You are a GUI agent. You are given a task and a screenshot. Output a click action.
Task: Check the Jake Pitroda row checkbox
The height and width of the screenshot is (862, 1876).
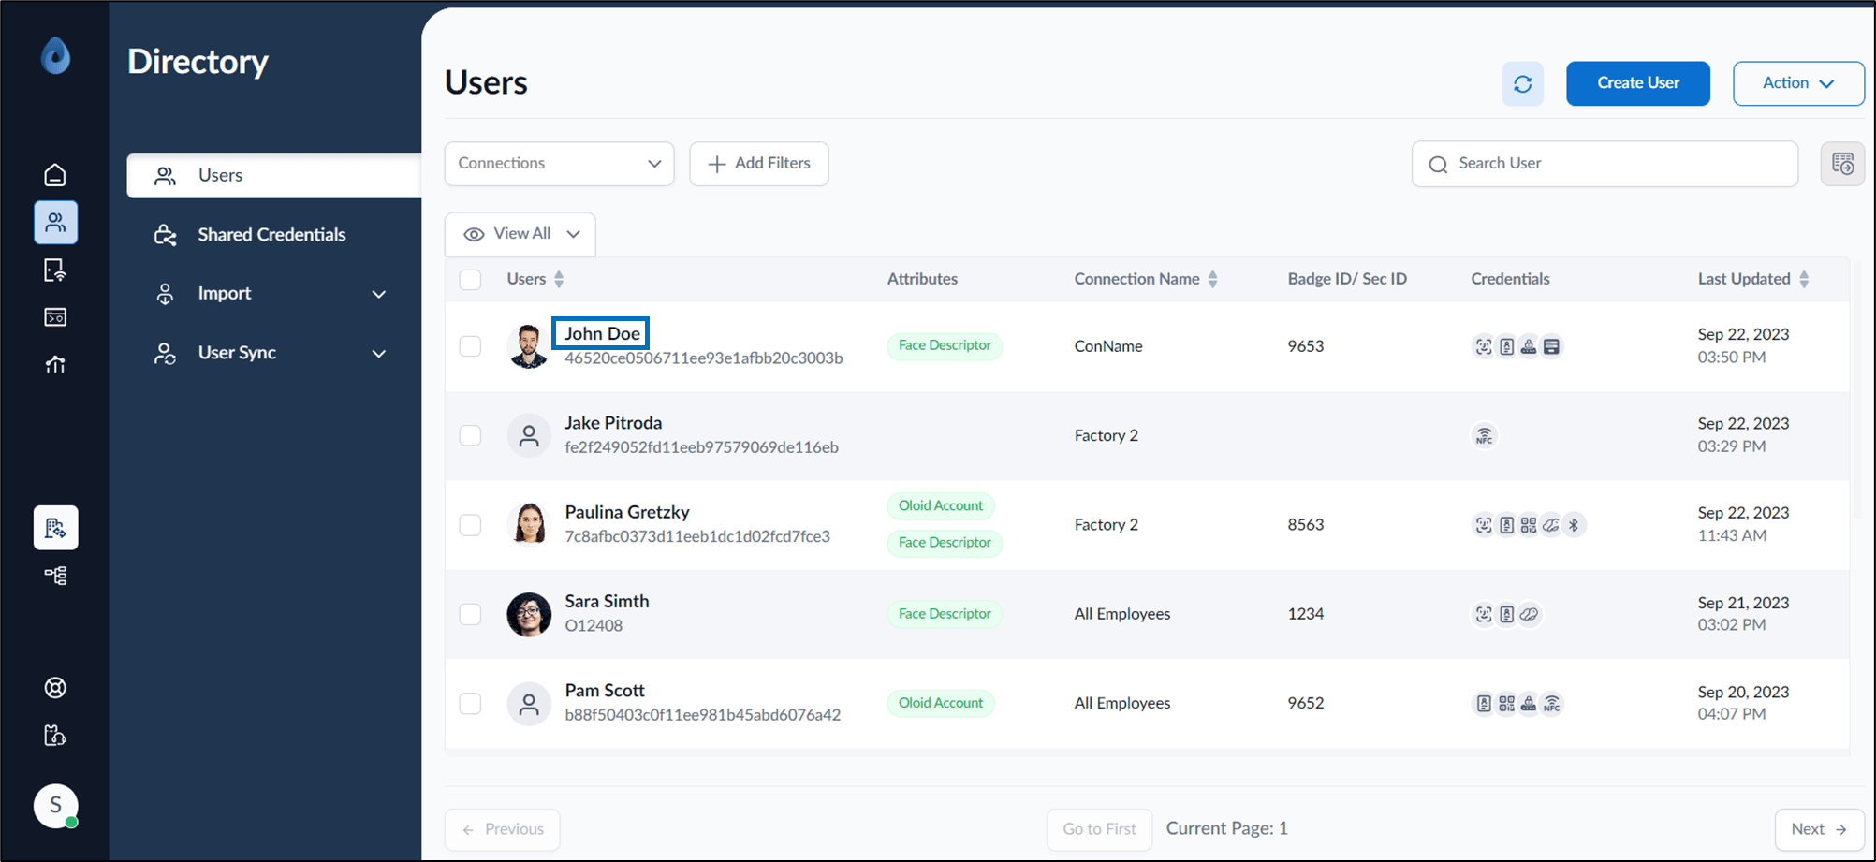[470, 436]
